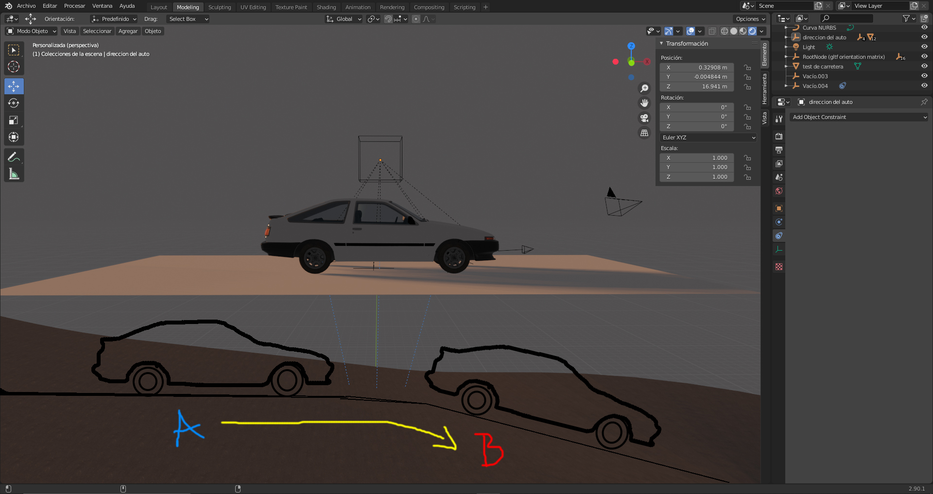
Task: Open the Object Data properties tab
Action: pyautogui.click(x=779, y=249)
